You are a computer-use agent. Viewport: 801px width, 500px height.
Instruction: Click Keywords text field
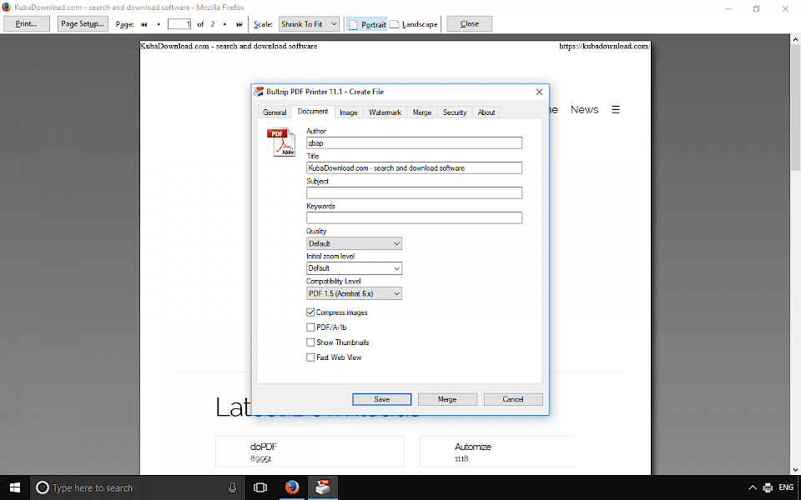[415, 217]
